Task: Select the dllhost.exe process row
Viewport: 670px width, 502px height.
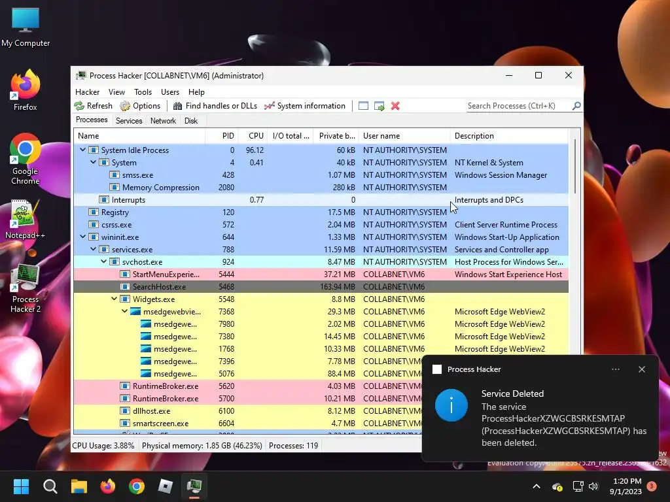Action: [248, 410]
